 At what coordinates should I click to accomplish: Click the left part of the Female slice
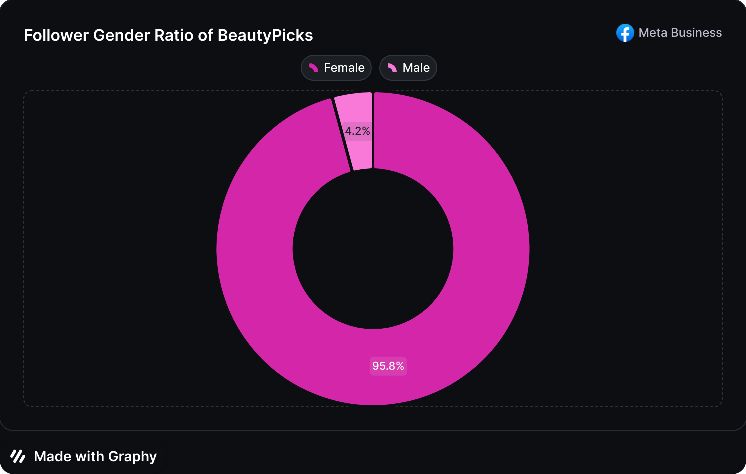255,248
